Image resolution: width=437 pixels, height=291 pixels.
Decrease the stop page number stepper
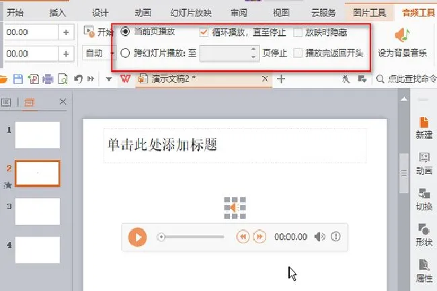click(x=253, y=57)
